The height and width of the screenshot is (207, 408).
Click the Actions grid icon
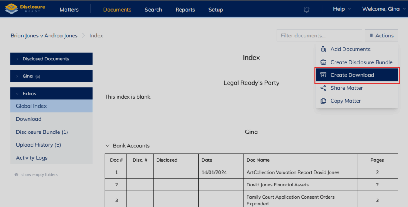tap(371, 36)
